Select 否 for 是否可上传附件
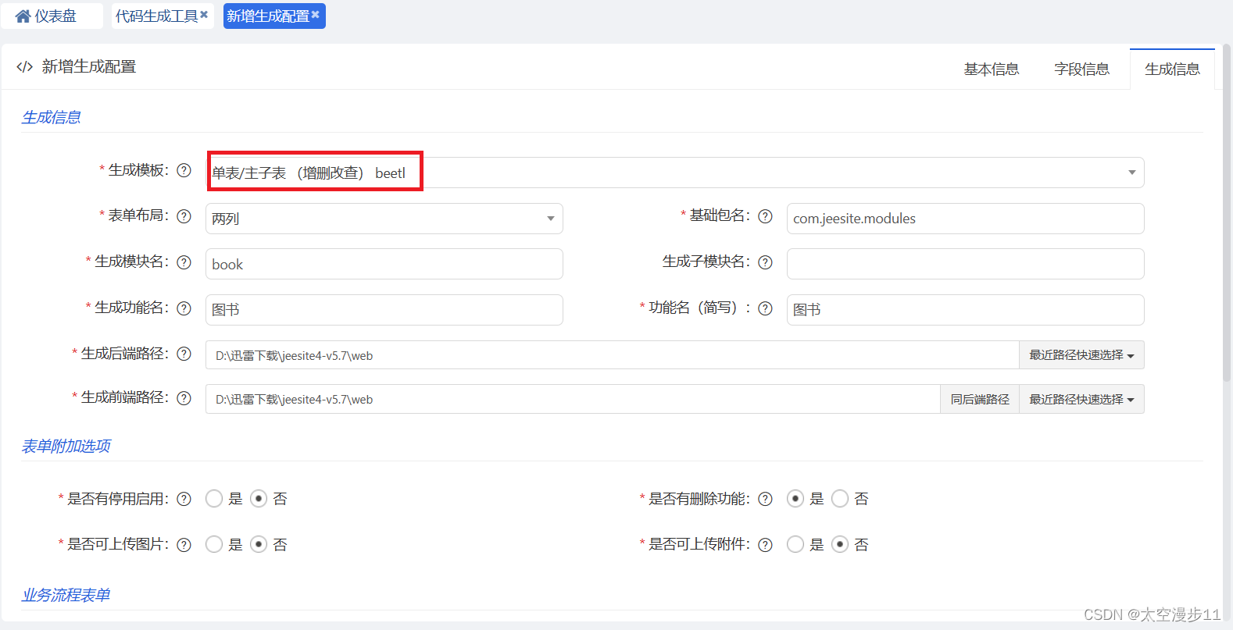 point(840,545)
